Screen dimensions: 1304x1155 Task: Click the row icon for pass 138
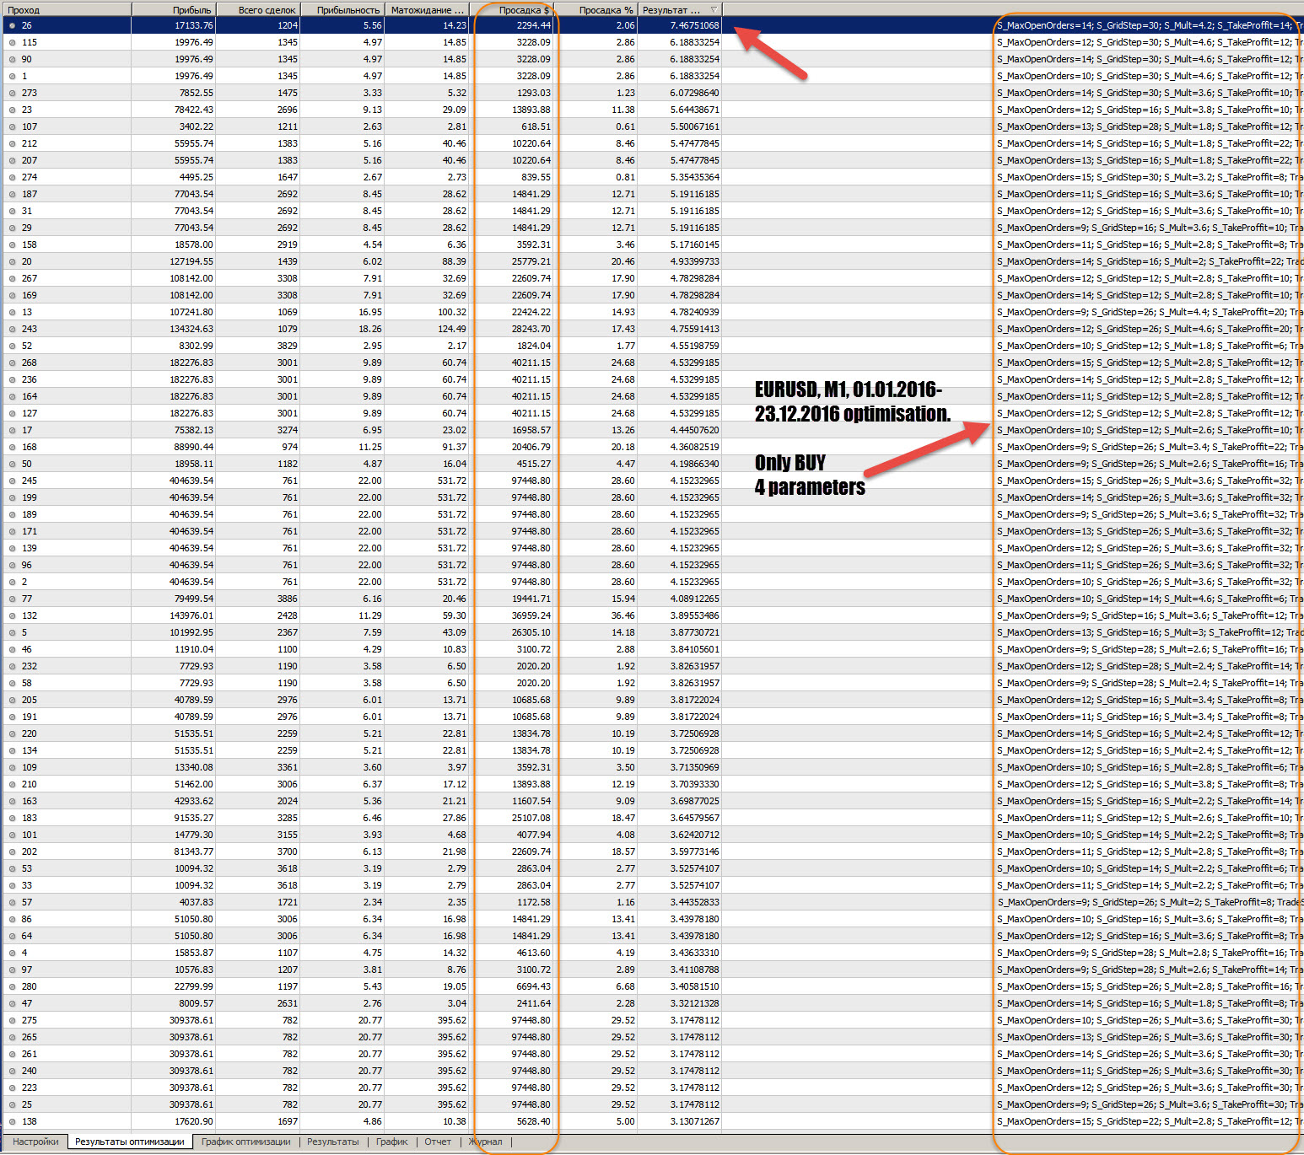tap(12, 1121)
